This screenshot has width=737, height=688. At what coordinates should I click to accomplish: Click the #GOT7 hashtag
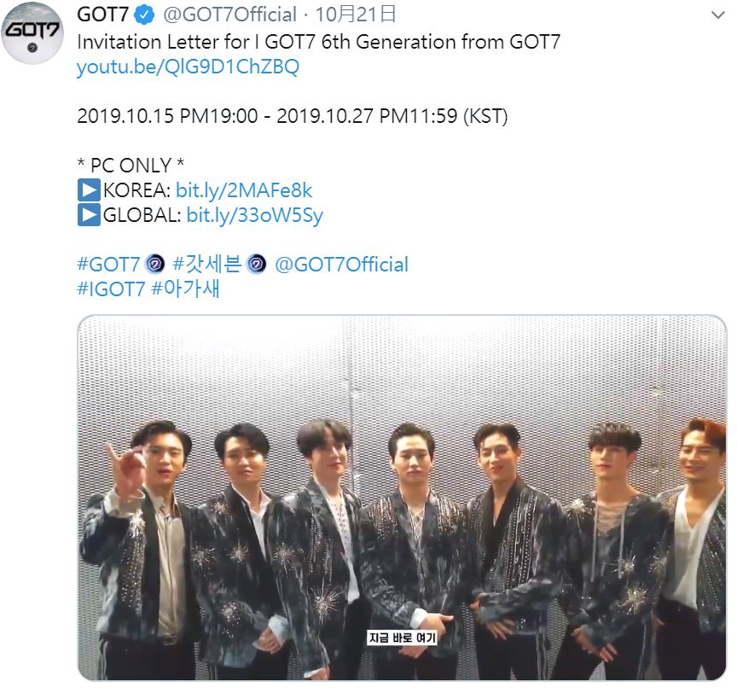107,265
